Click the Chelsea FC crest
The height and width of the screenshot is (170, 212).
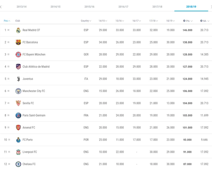pyautogui.click(x=18, y=164)
